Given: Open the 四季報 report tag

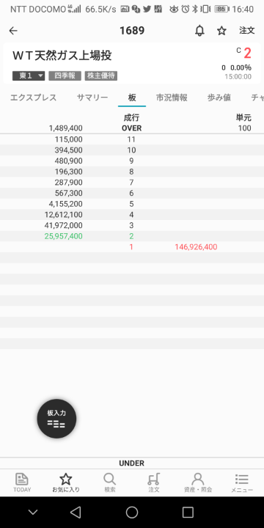Looking at the screenshot, I should [x=65, y=76].
